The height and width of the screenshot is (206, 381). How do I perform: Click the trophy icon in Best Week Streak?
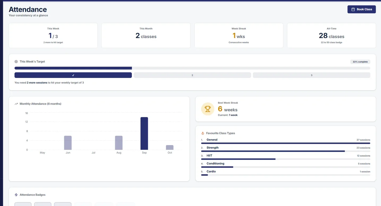point(208,109)
